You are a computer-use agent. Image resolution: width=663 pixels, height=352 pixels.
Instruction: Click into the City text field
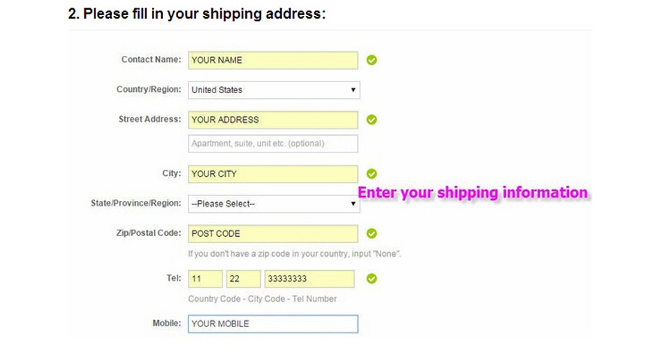pos(273,174)
